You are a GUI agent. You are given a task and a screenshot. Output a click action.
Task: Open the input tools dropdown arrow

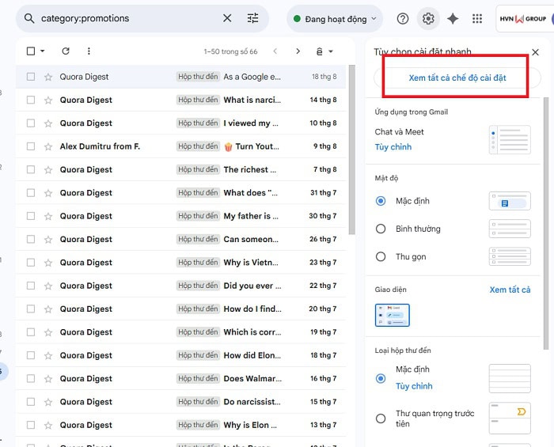coord(331,51)
